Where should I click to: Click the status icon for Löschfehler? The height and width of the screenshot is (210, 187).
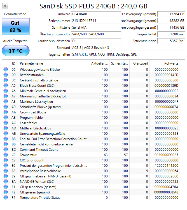tap(6, 123)
